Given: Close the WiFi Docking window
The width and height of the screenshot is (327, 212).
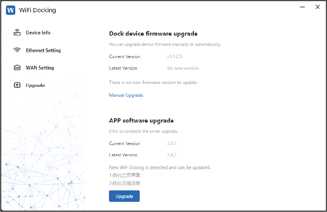Looking at the screenshot, I should tap(317, 7).
